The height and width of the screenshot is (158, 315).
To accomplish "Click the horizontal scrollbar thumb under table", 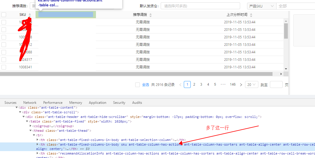I will point(136,74).
